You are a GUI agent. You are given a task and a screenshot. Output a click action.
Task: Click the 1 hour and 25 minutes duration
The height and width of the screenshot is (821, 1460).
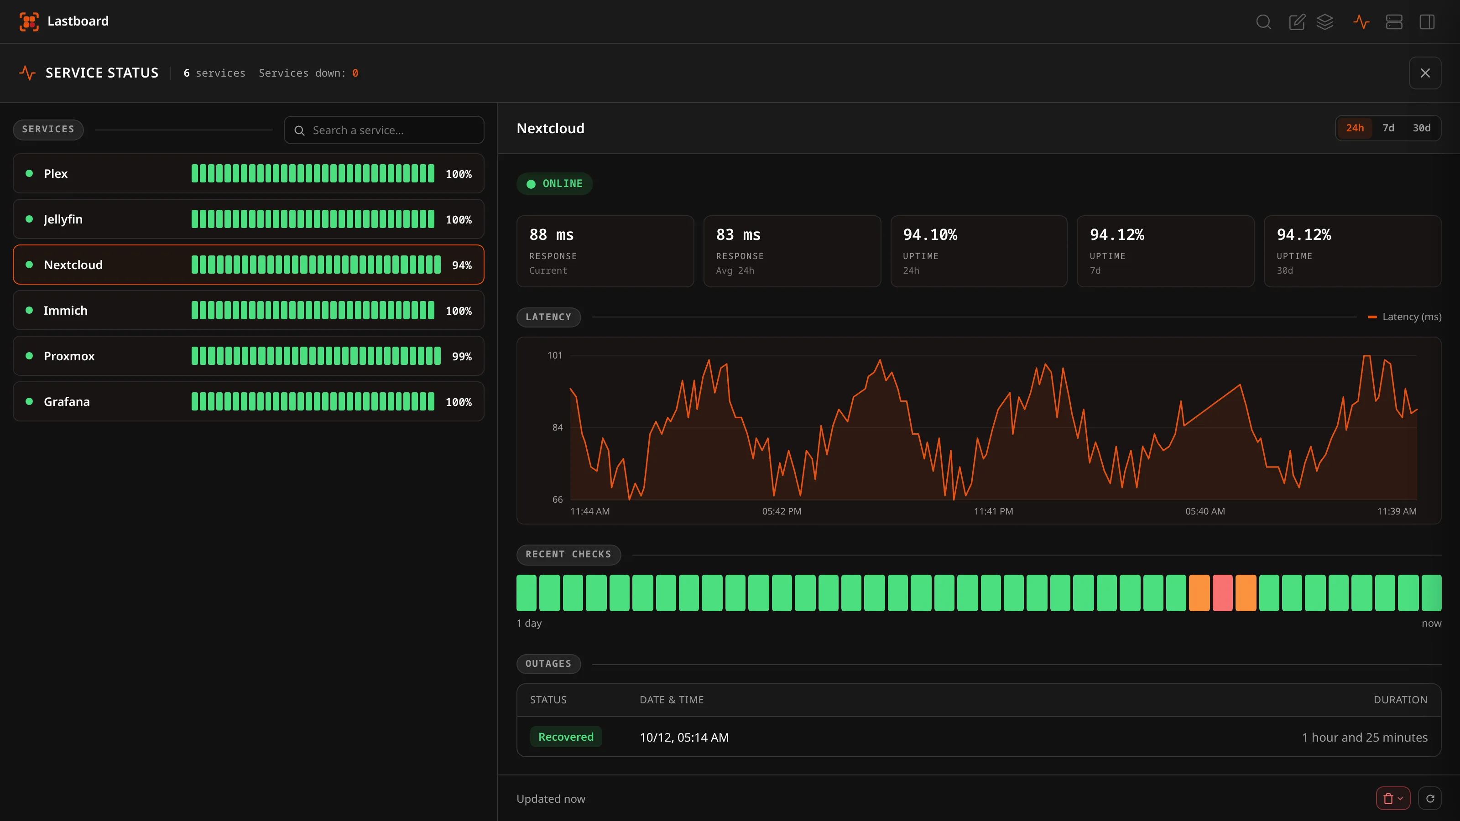click(x=1365, y=737)
